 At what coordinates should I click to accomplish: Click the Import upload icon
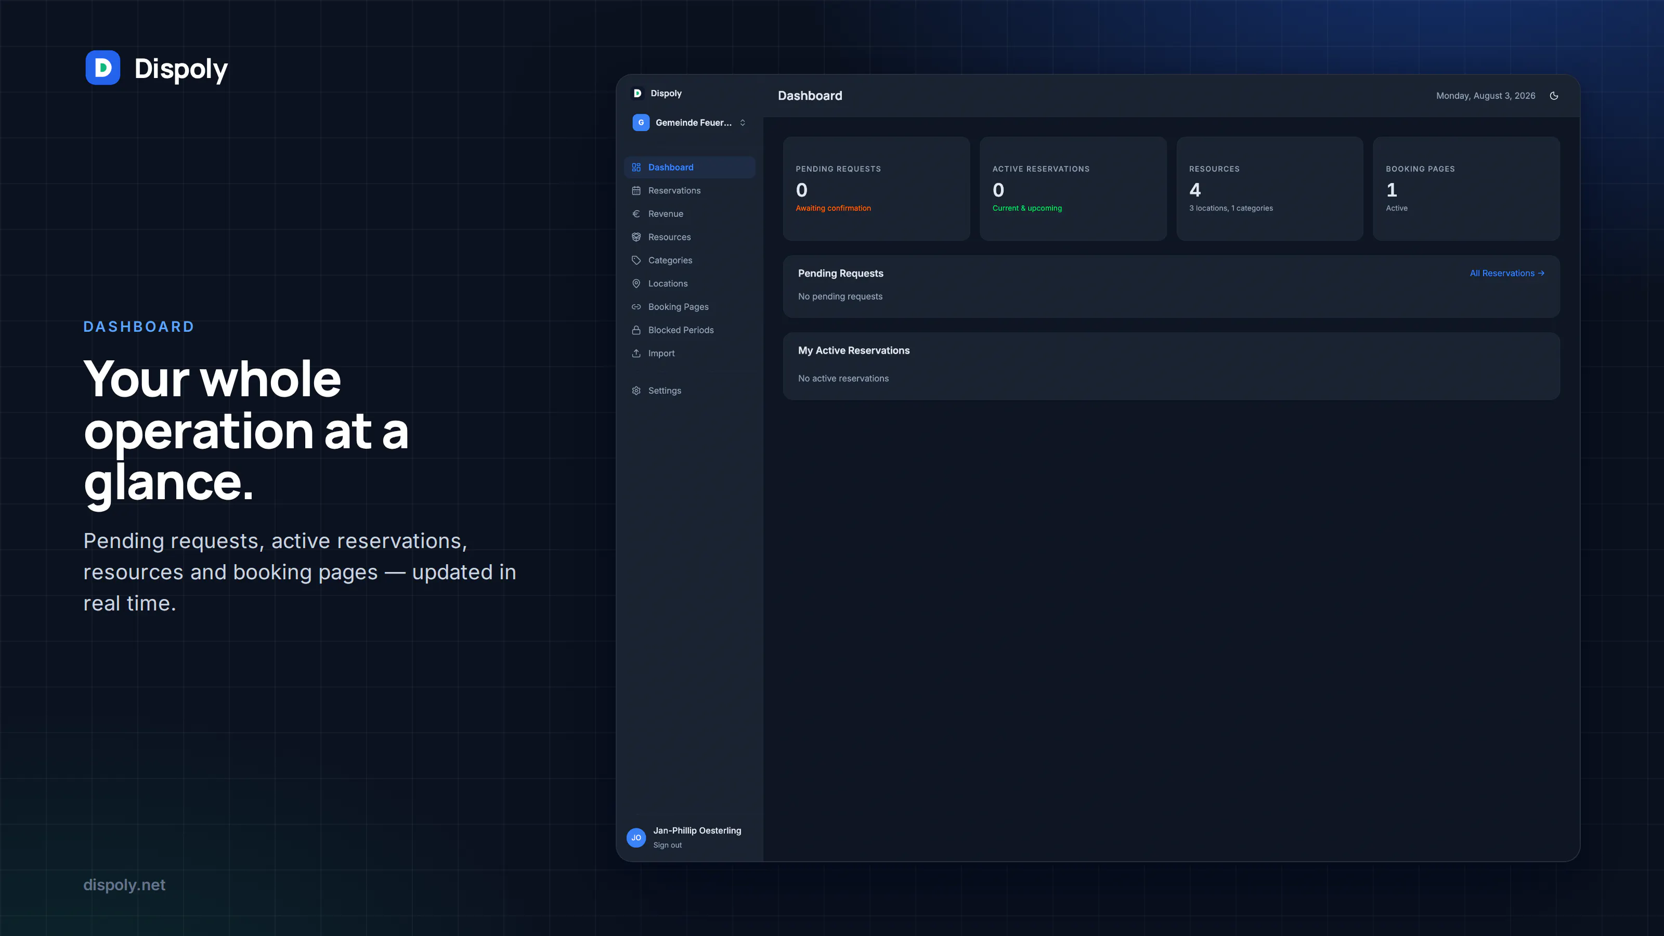point(636,354)
